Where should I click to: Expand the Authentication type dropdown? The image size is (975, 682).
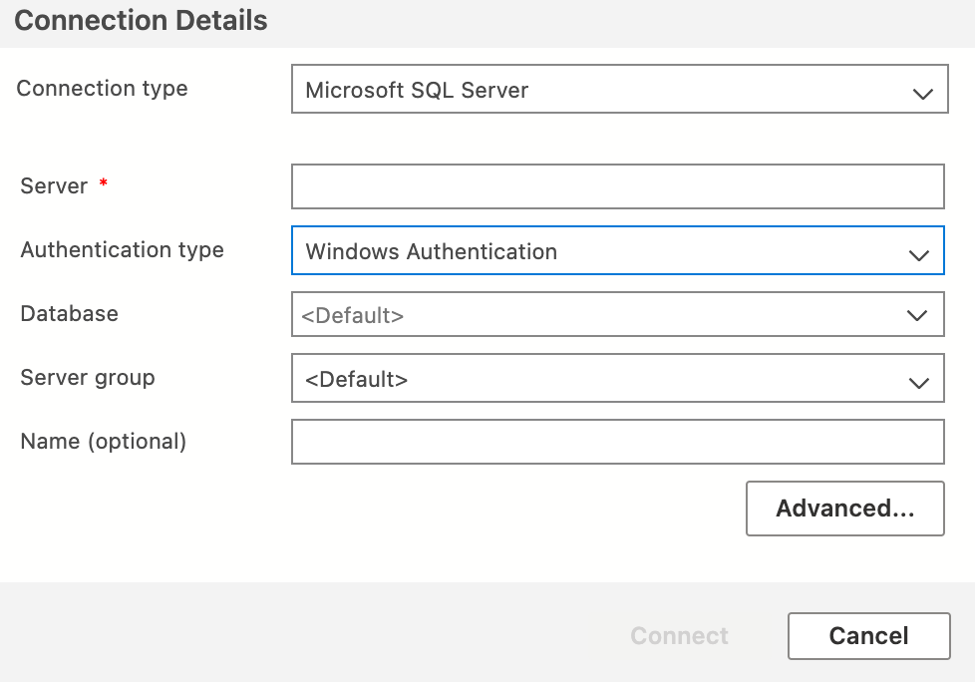[x=618, y=250]
